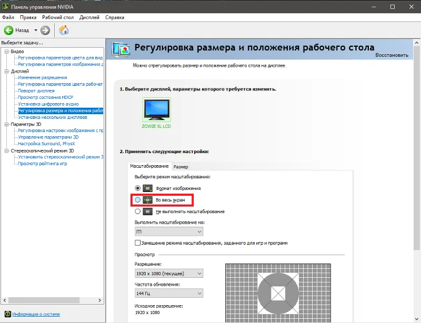Click the 'Назад' button label

(x=22, y=31)
